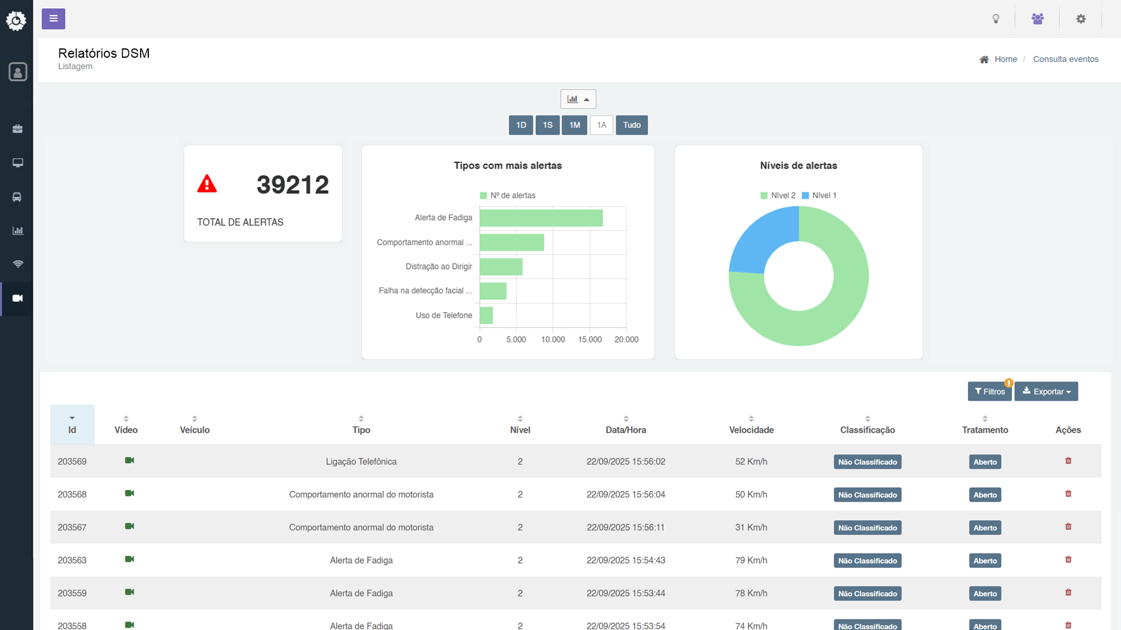Toggle Nº de alertas legend series
Viewport: 1121px width, 630px height.
point(507,195)
